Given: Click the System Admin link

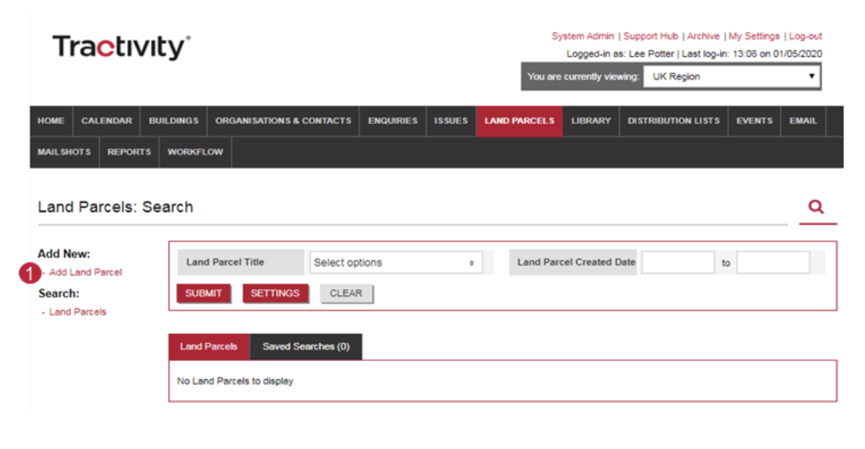Looking at the screenshot, I should pyautogui.click(x=582, y=36).
